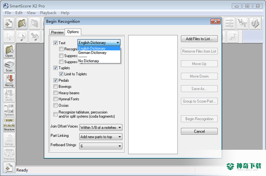
Task: Click Remove Files from List button
Action: pos(199,52)
